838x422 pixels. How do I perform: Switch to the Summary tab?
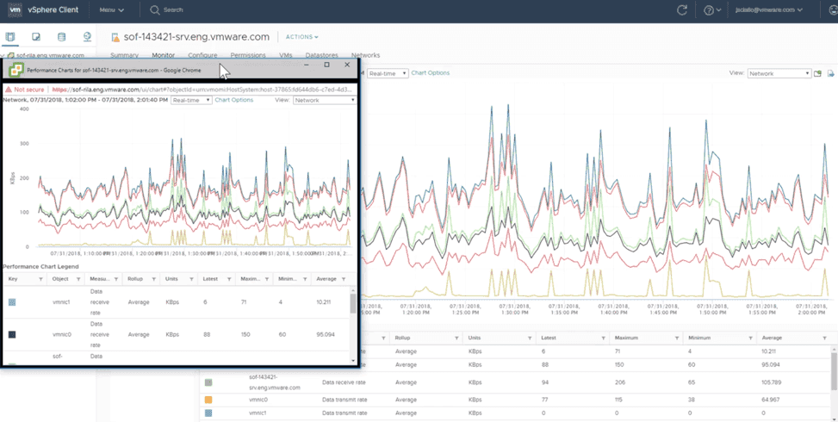(x=124, y=55)
